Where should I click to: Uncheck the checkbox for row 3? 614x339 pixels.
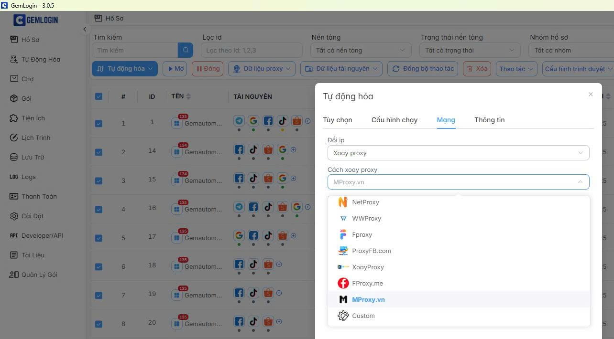pyautogui.click(x=99, y=180)
